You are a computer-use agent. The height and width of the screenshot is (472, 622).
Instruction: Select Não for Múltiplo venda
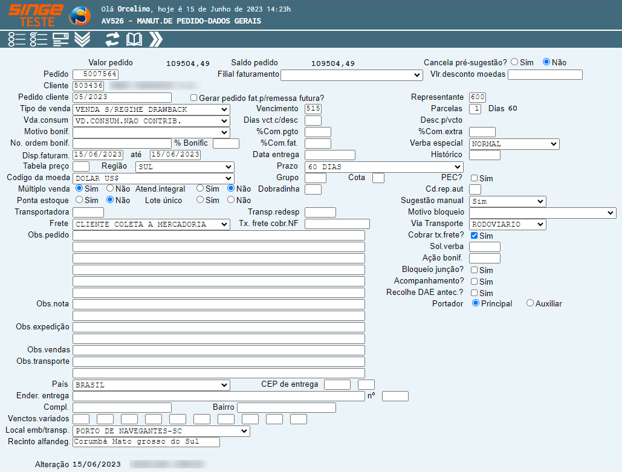click(x=110, y=189)
